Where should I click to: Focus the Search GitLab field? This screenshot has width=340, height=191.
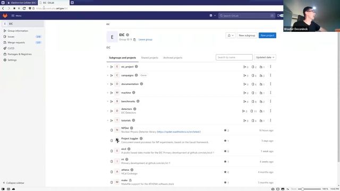click(246, 15)
